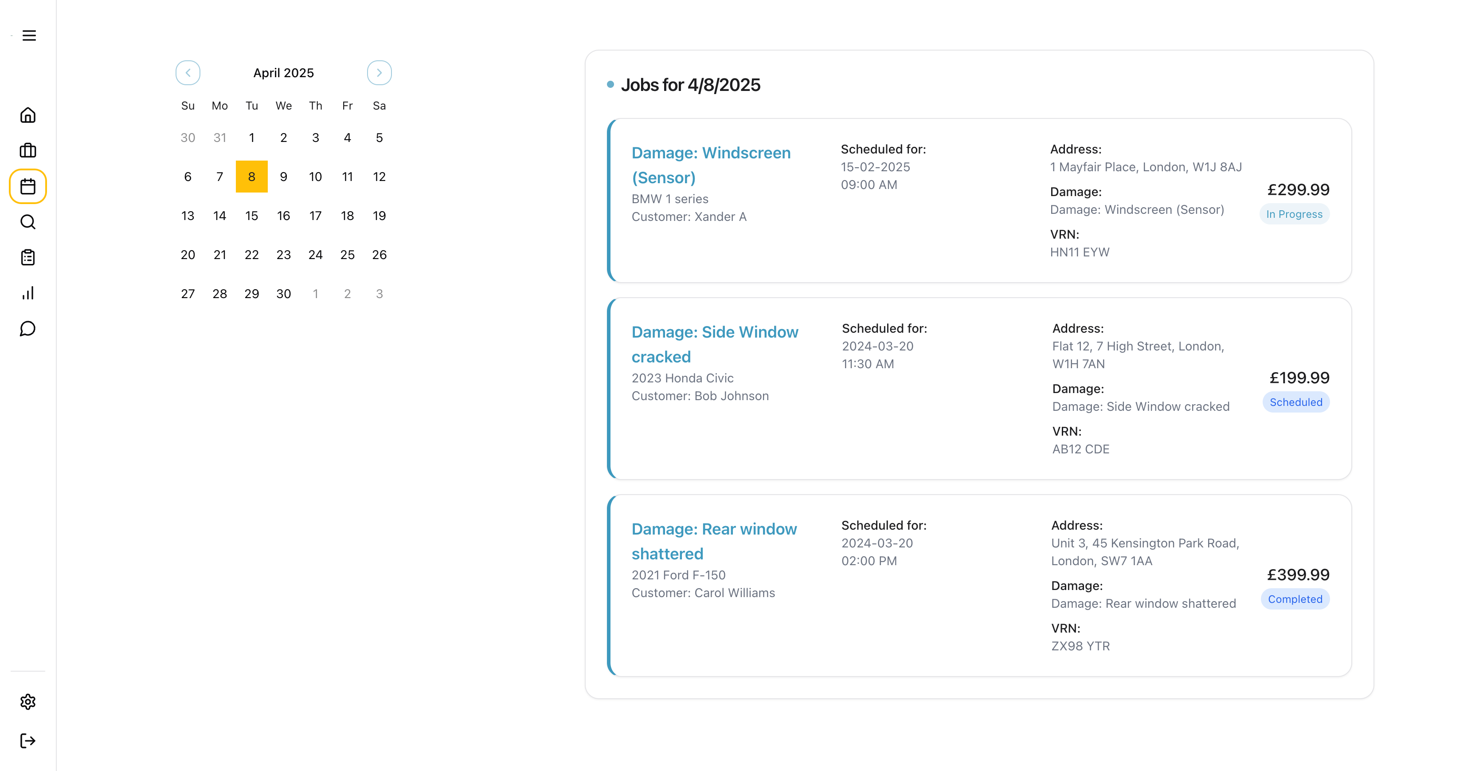This screenshot has height=771, width=1479.
Task: Open the Calendar icon in sidebar
Action: (x=27, y=186)
